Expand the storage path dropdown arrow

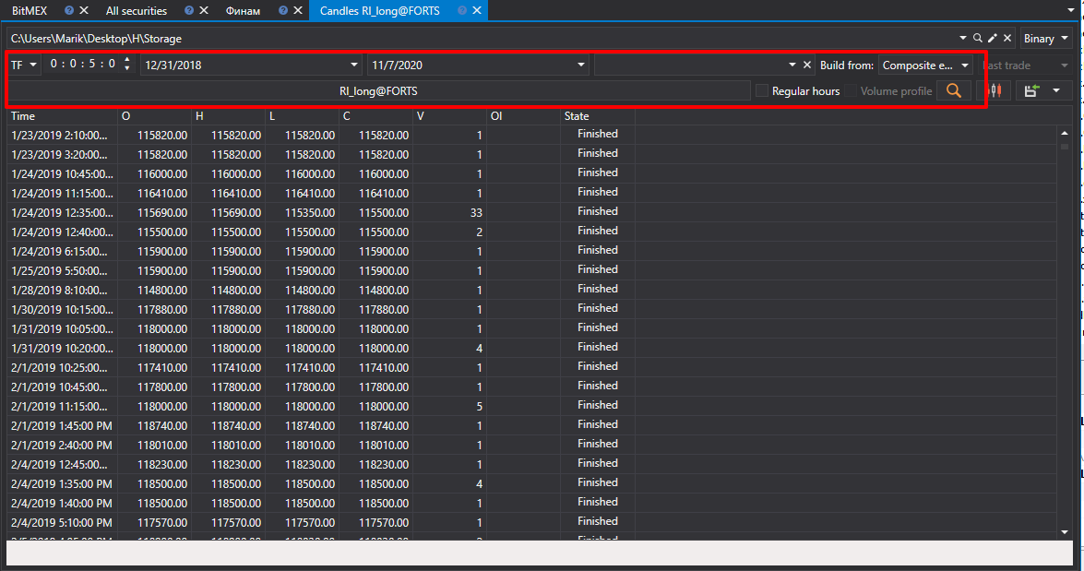(x=962, y=38)
